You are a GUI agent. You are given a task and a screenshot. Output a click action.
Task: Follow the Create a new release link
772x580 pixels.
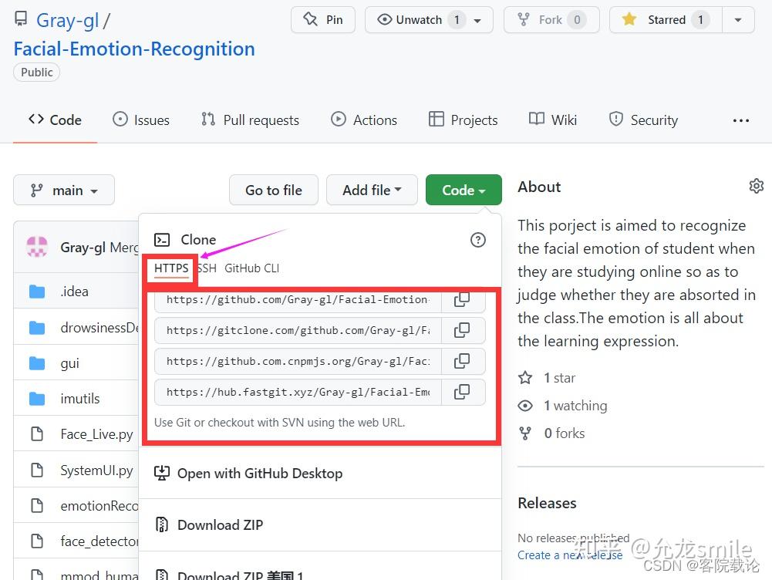coord(569,555)
